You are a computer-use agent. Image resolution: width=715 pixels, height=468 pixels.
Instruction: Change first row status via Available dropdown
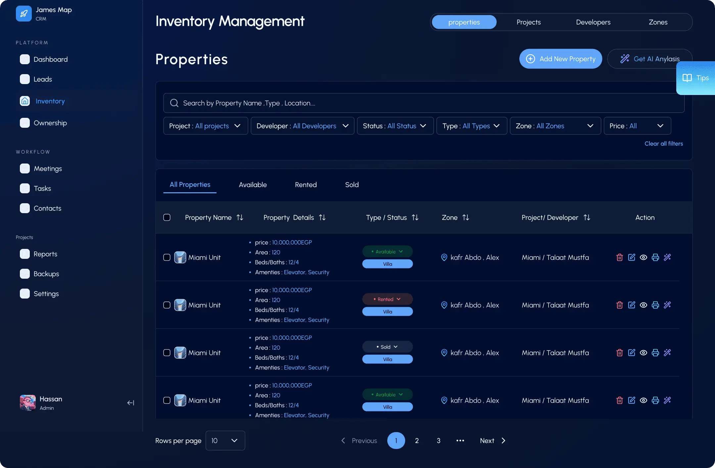tap(387, 251)
